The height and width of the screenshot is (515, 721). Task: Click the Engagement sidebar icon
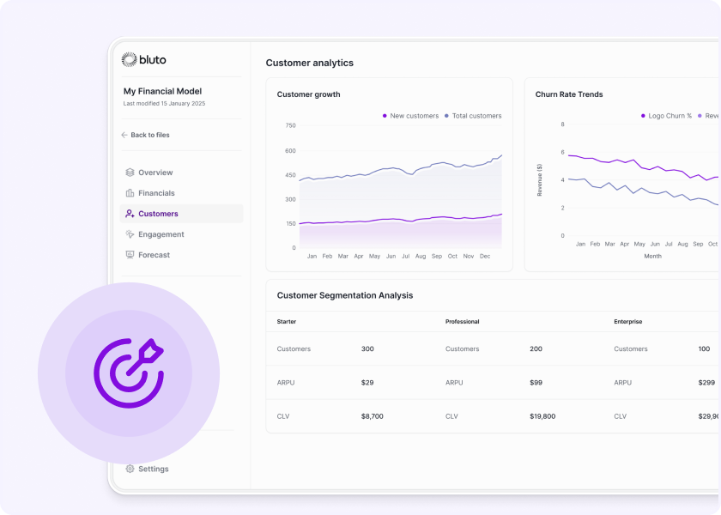(130, 234)
